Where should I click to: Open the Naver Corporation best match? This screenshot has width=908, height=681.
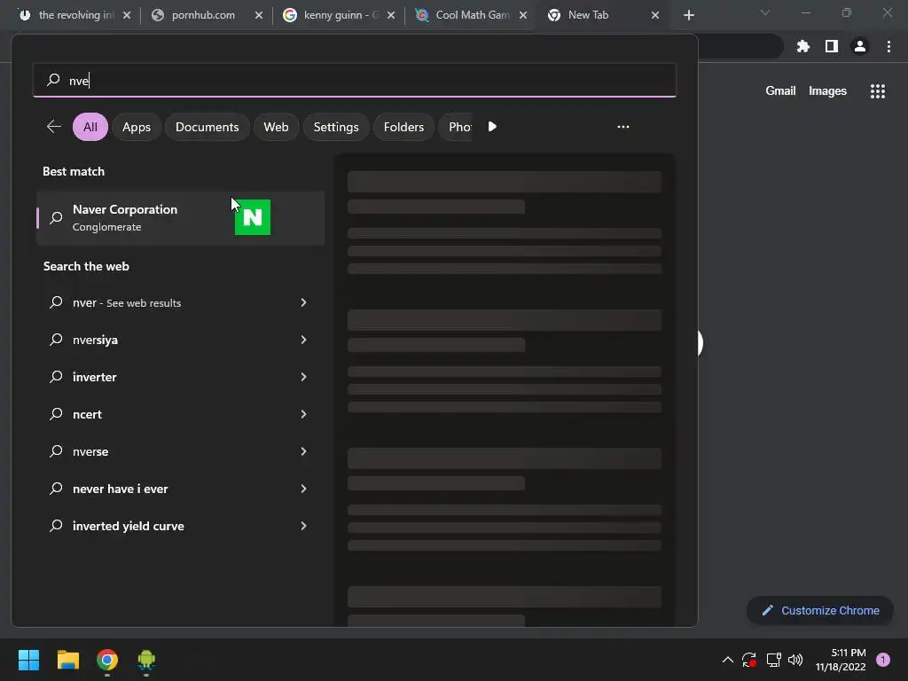point(181,218)
